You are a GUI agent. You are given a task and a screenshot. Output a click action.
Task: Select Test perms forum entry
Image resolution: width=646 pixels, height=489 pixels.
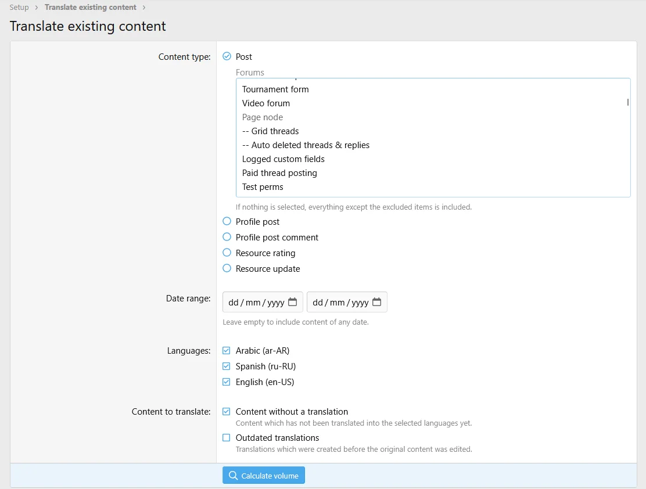(x=433, y=188)
